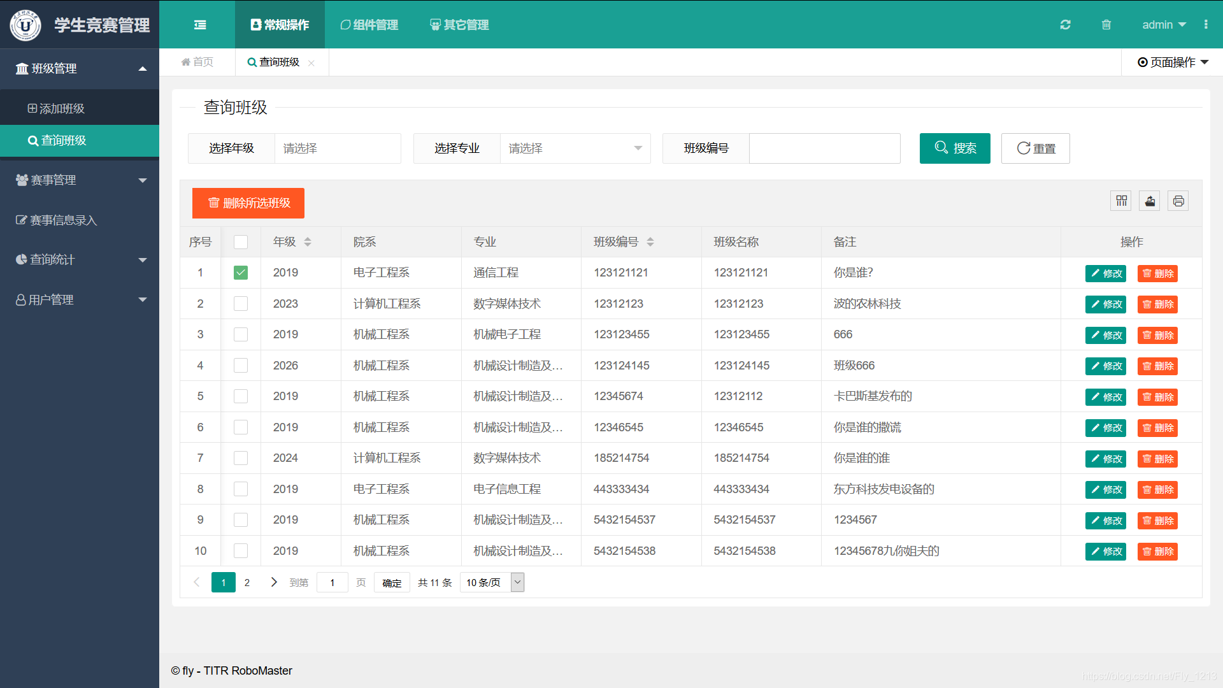Tick the checkbox for row 5

241,396
